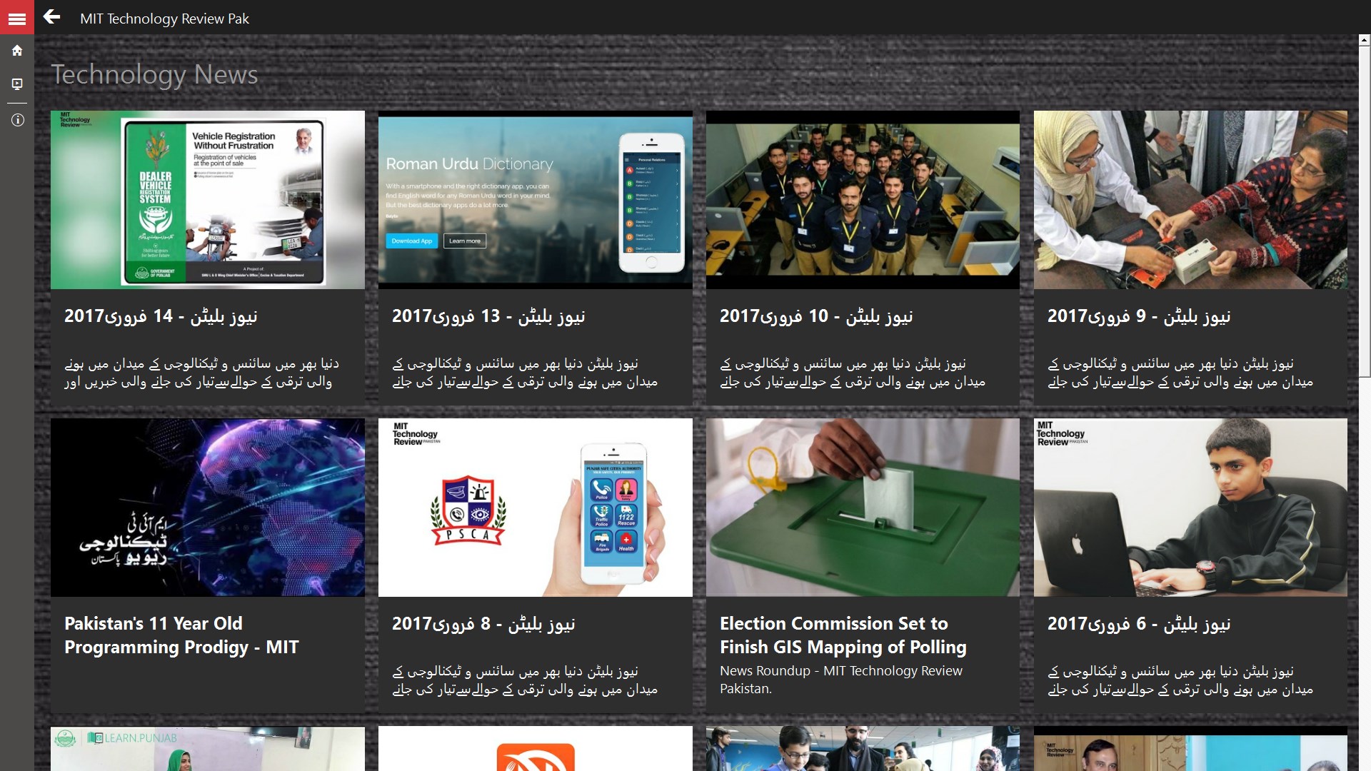Viewport: 1371px width, 771px height.
Task: Click the back arrow button
Action: (x=51, y=17)
